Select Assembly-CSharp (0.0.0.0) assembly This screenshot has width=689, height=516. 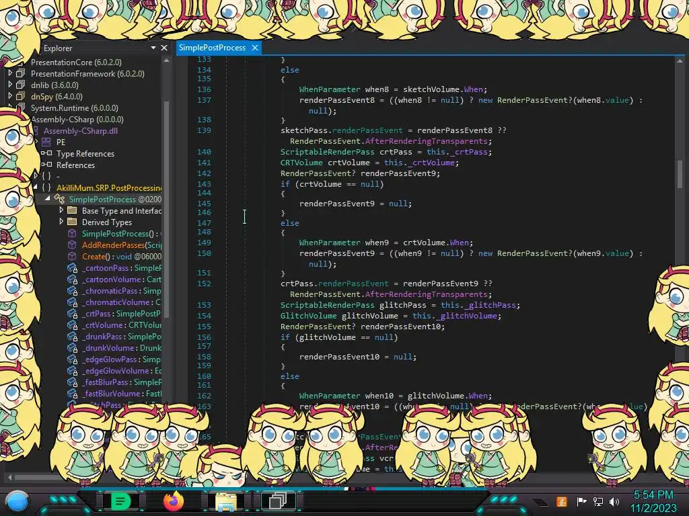pyautogui.click(x=77, y=120)
